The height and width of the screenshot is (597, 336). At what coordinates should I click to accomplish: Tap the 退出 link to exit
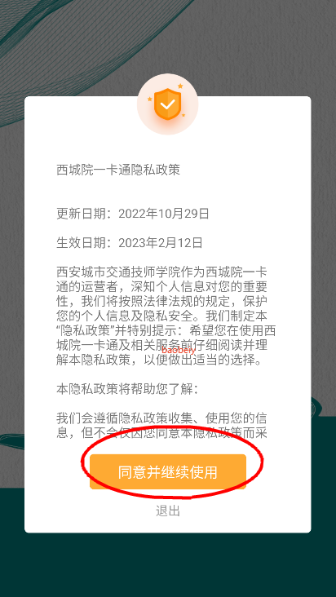pos(168,511)
